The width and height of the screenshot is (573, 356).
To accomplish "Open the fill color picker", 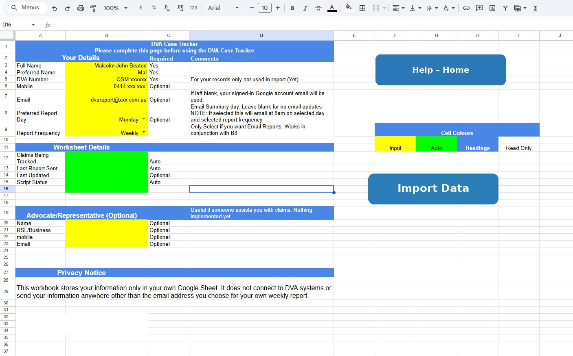I will (x=348, y=8).
